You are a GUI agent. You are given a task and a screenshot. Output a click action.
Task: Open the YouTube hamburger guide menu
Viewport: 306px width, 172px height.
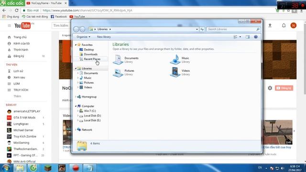click(9, 25)
